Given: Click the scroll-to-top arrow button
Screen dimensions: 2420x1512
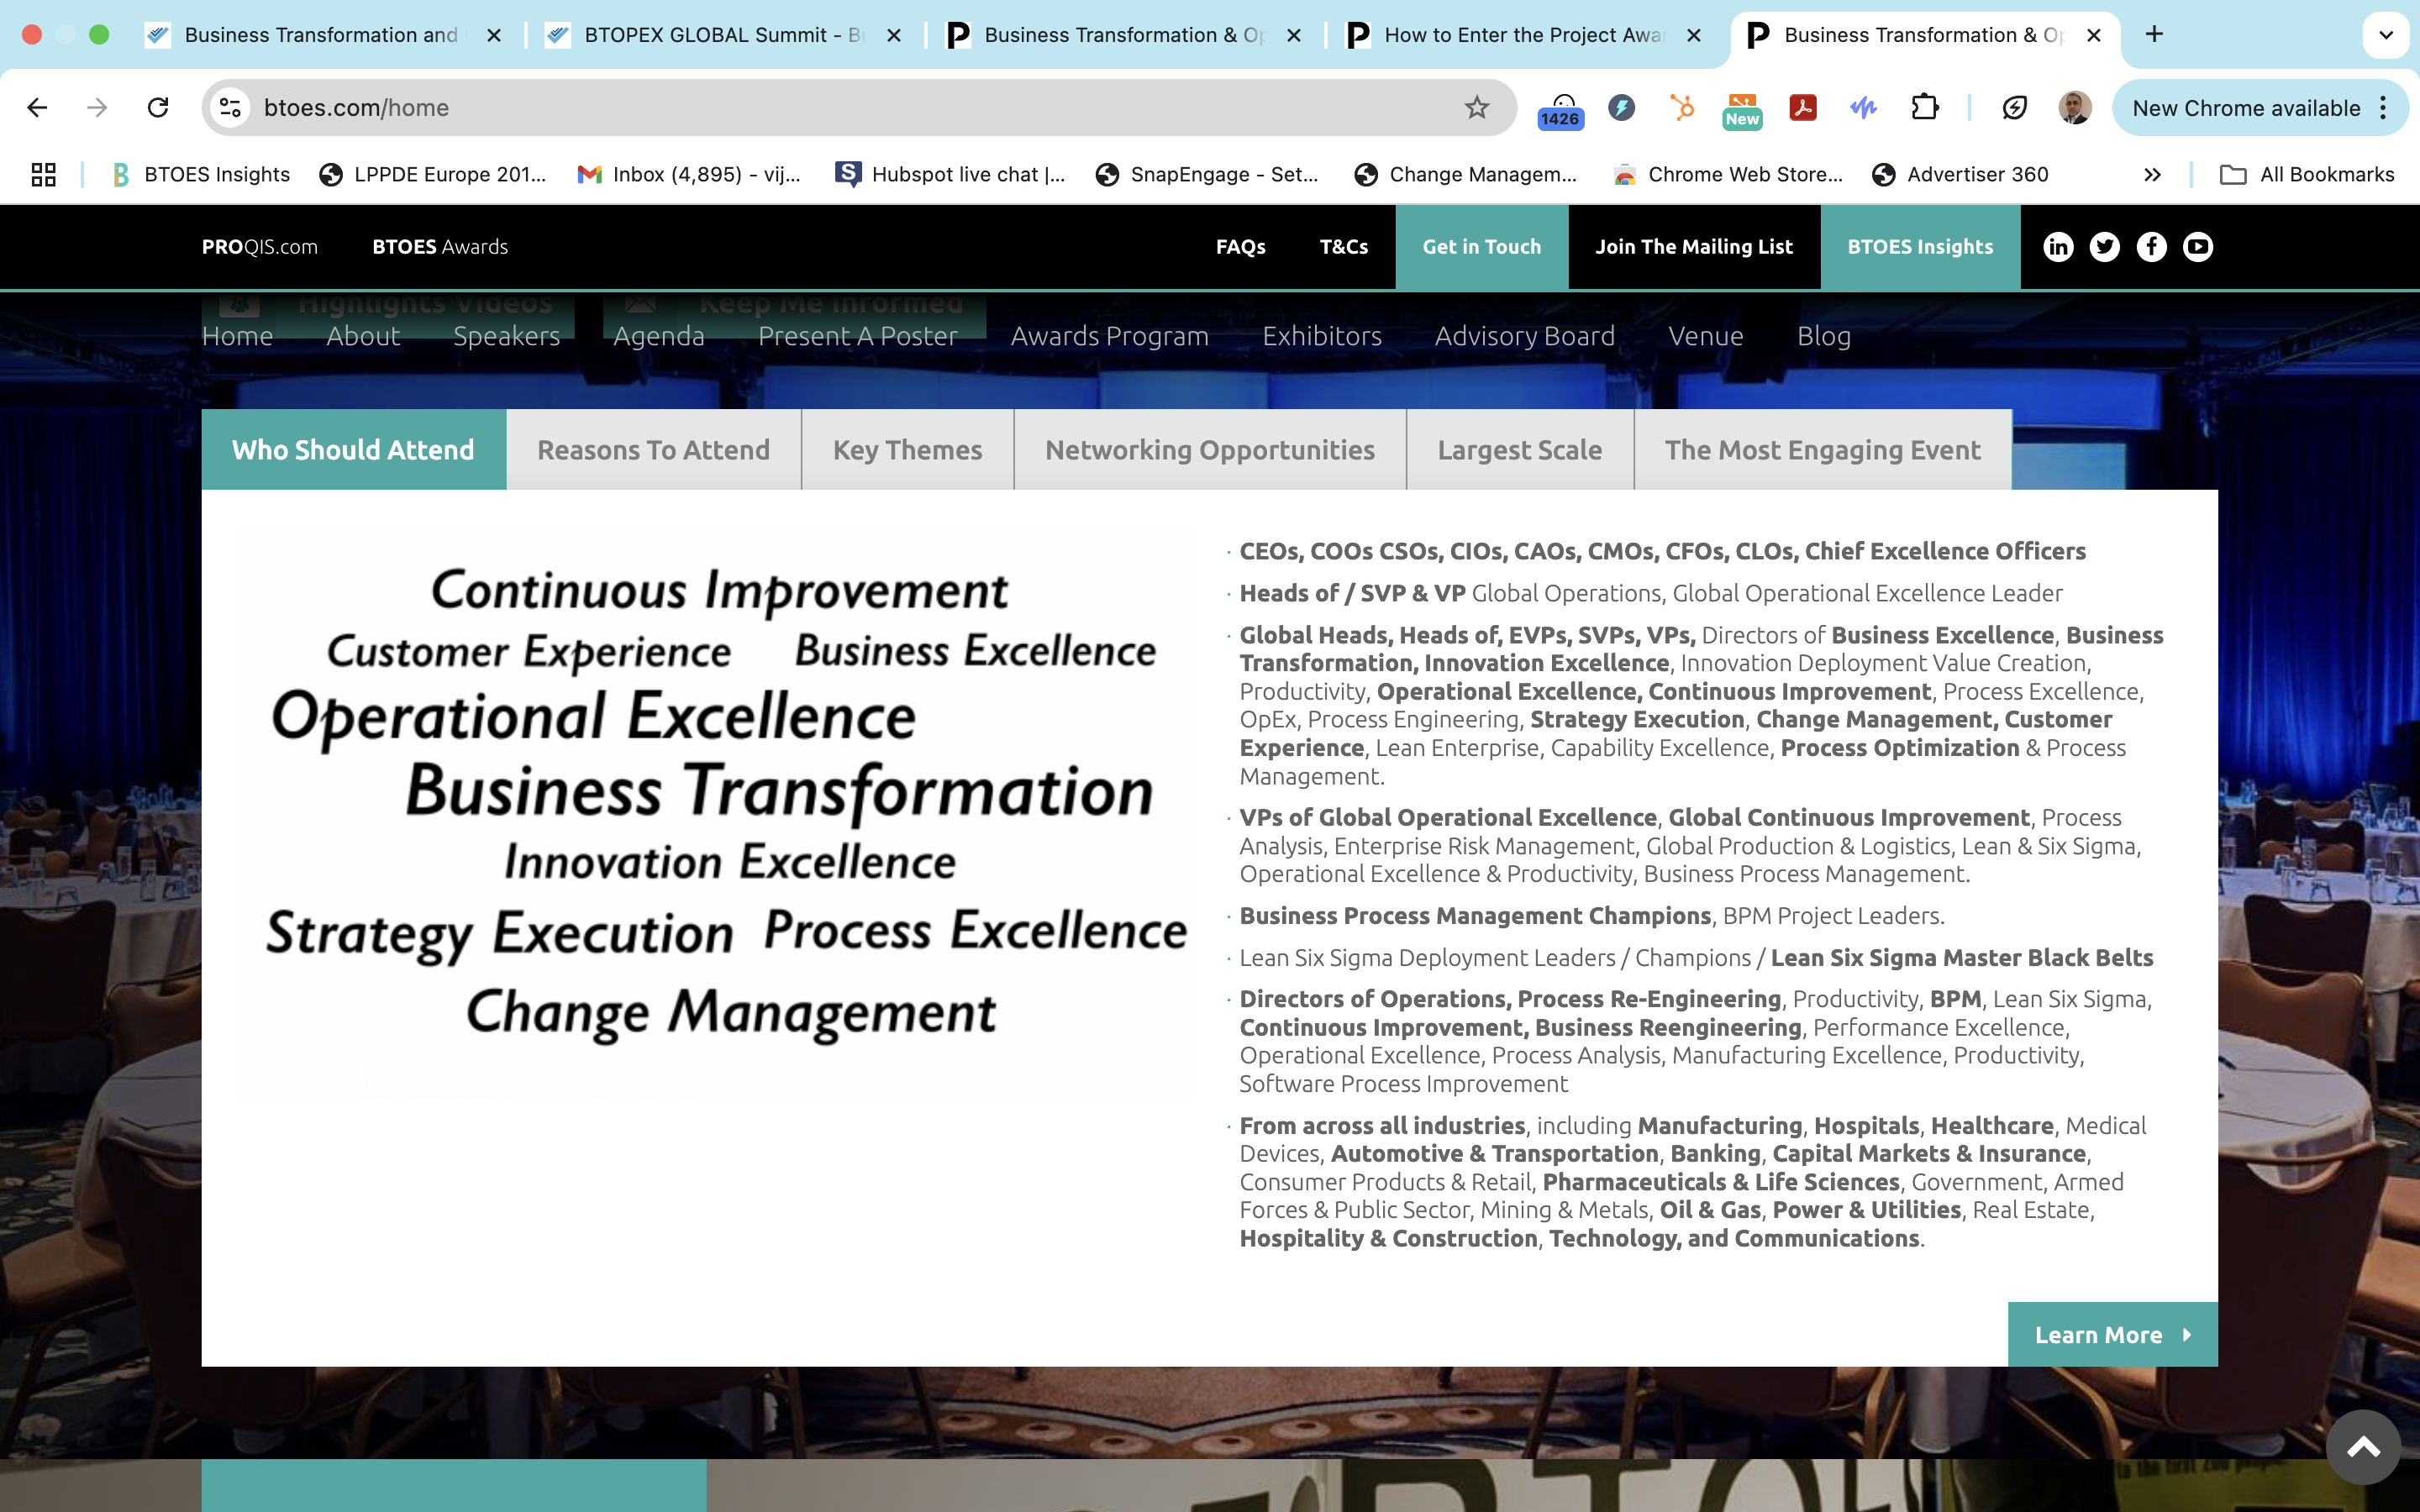Looking at the screenshot, I should [x=2362, y=1447].
